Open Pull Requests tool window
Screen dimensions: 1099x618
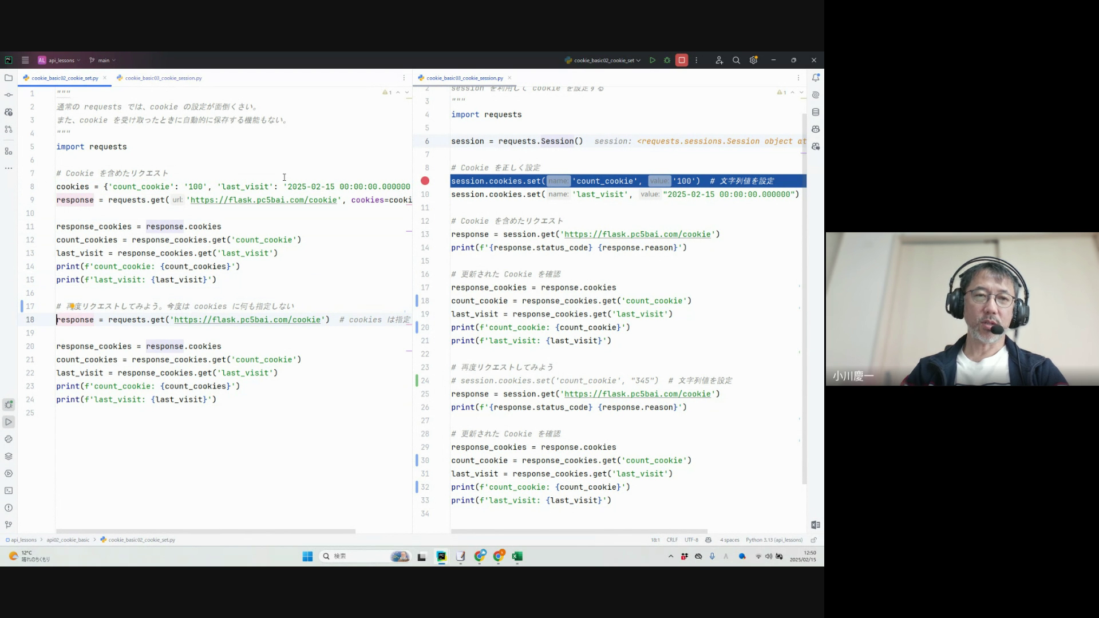tap(8, 129)
